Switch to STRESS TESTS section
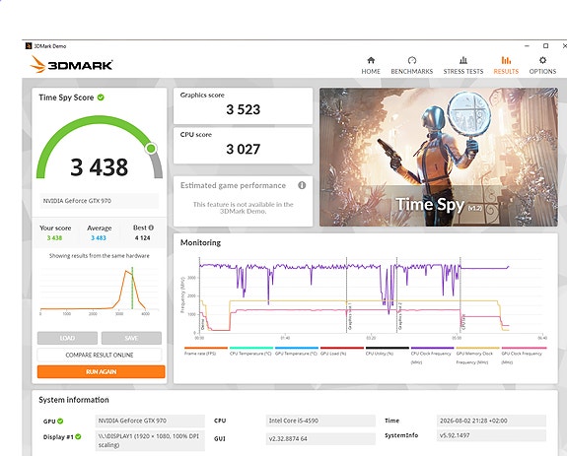This screenshot has height=456, width=567. coord(463,72)
